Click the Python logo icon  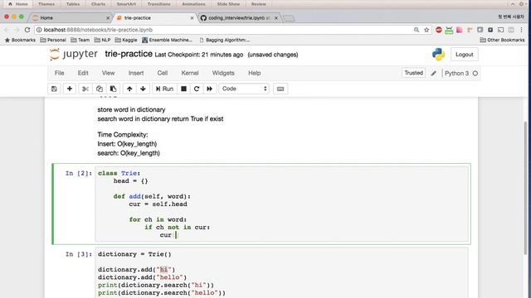pyautogui.click(x=438, y=55)
